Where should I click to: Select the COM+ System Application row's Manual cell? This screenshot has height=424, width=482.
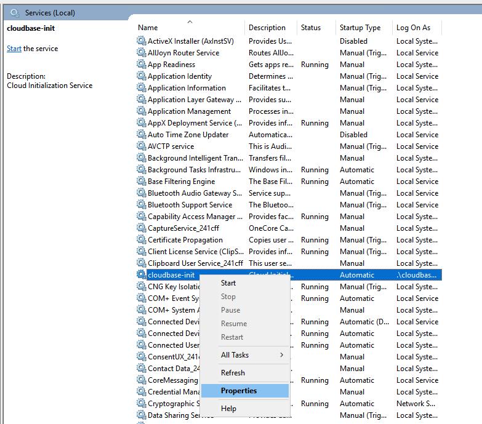tap(352, 310)
